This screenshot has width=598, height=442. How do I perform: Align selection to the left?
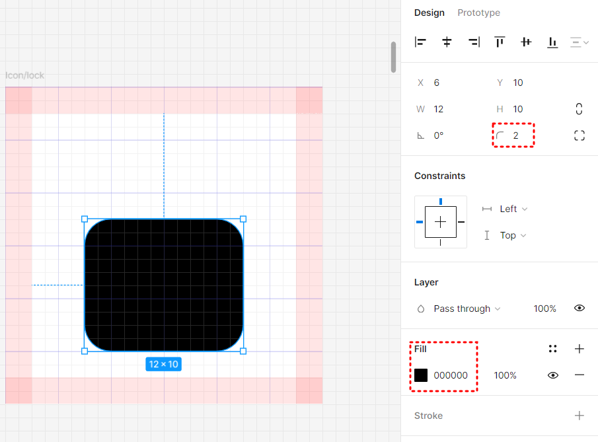(x=420, y=42)
